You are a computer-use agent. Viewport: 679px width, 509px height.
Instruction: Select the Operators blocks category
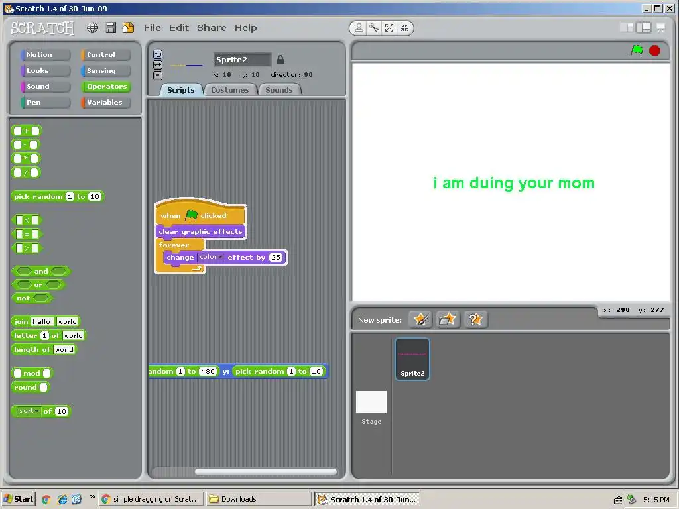[105, 87]
